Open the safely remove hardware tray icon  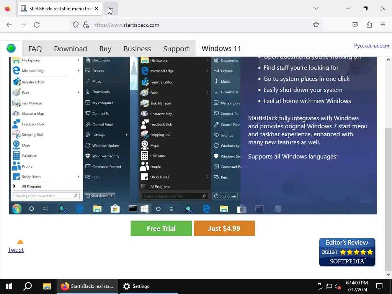click(x=320, y=286)
